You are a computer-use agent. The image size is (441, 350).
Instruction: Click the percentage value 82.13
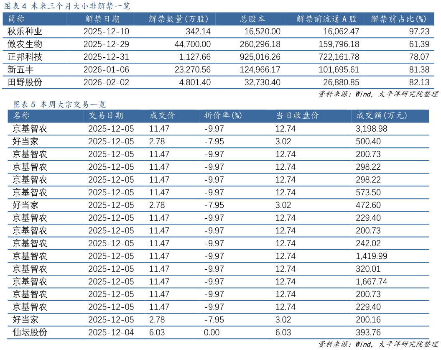click(x=419, y=82)
